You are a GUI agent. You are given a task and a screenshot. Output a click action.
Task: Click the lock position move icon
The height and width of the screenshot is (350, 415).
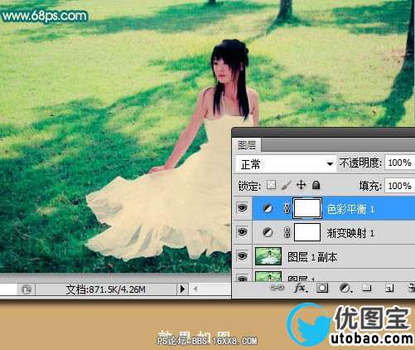pyautogui.click(x=301, y=185)
